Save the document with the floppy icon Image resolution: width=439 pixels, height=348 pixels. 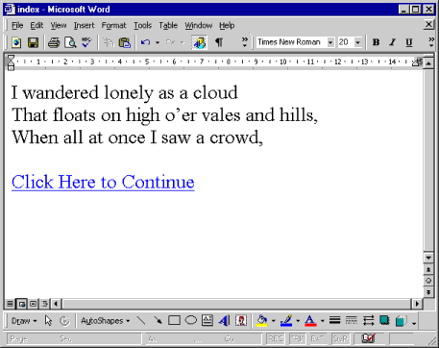(33, 42)
